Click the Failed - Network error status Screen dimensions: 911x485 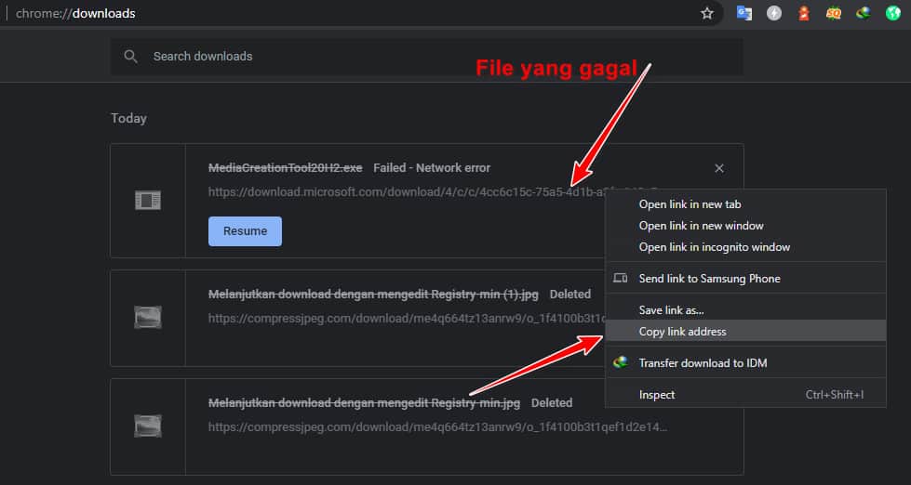pos(432,168)
